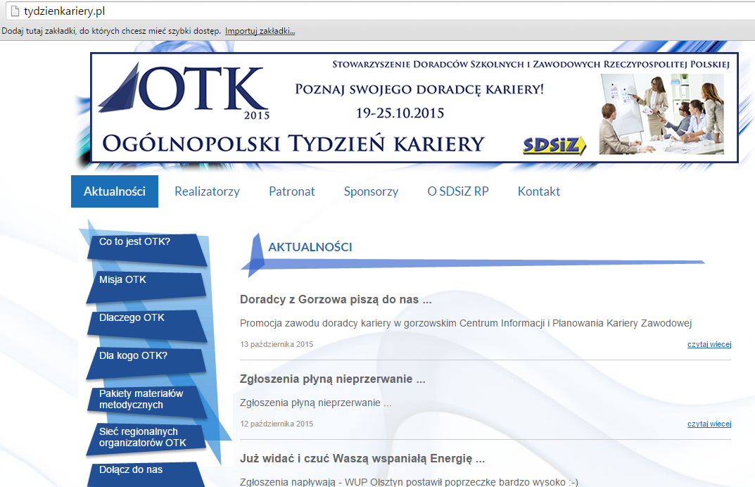Viewport: 755px width, 487px height.
Task: Click the Zgłoszenia płyną nieprzerwanie summary line
Action: click(315, 403)
